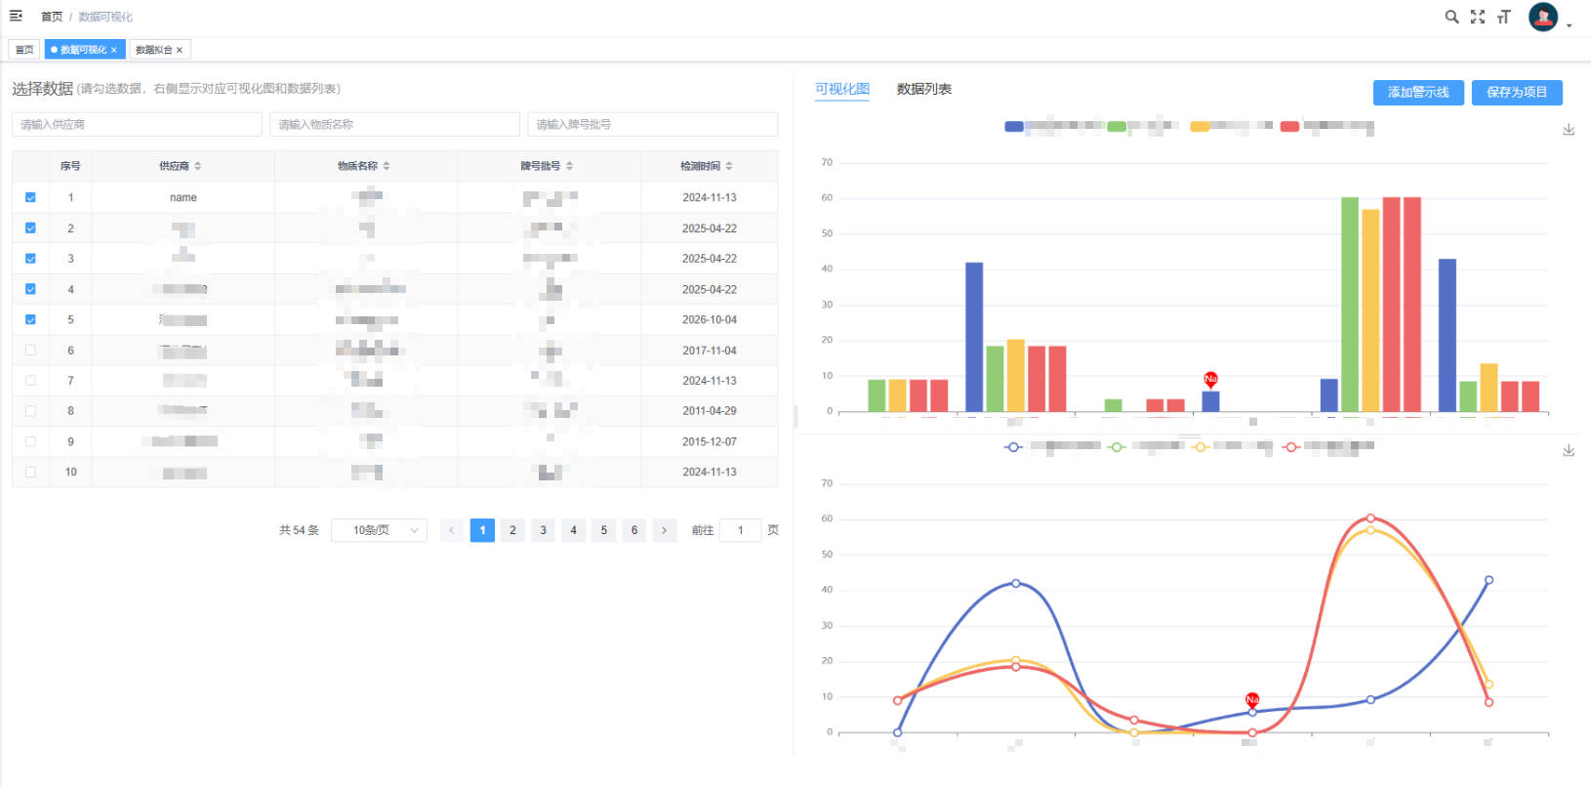This screenshot has width=1591, height=787.
Task: Uncheck the checkbox for row 1
Action: (x=30, y=197)
